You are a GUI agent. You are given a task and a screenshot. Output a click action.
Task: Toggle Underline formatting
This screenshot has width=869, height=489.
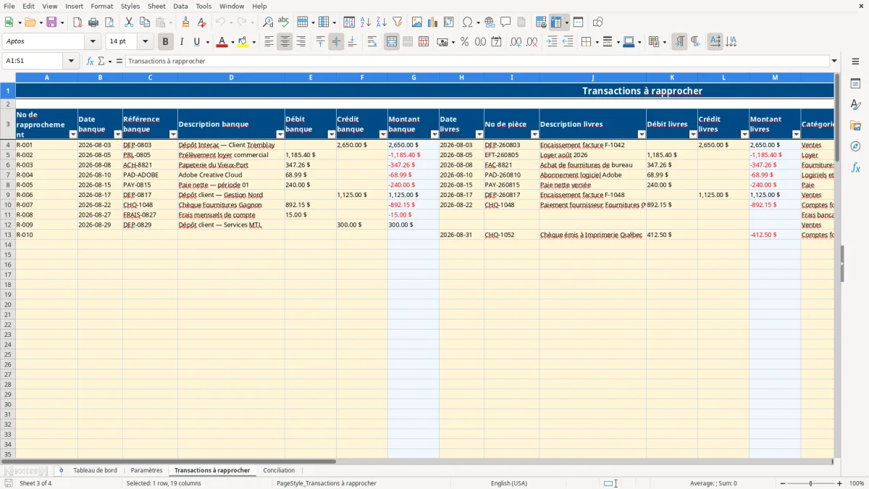196,42
